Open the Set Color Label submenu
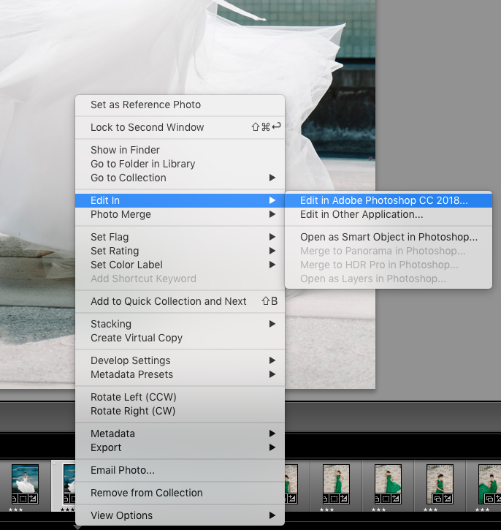Viewport: 501px width, 530px height. pos(180,265)
